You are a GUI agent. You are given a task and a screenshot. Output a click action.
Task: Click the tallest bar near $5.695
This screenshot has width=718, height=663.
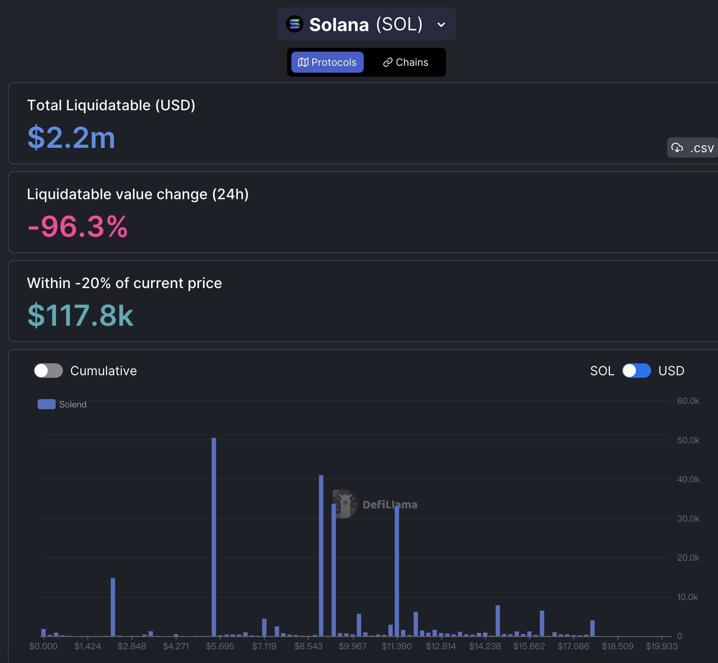(214, 537)
